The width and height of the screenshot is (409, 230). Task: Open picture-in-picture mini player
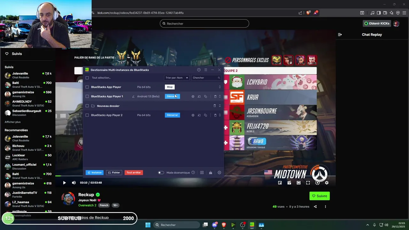coord(280,183)
